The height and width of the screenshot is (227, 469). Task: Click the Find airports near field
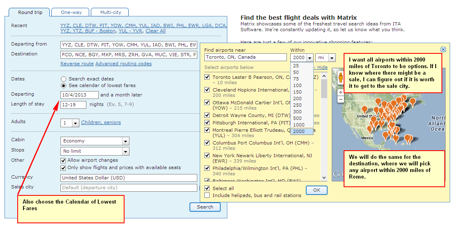[245, 57]
